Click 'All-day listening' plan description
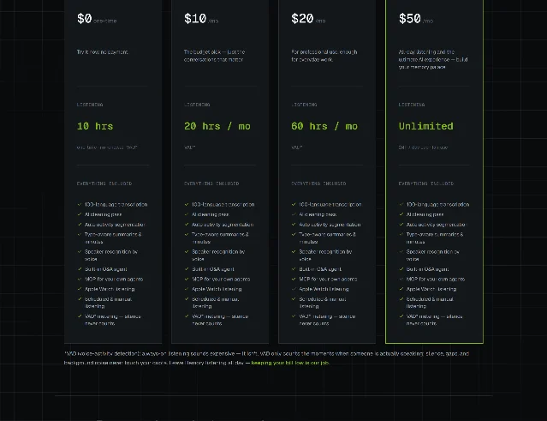This screenshot has width=547, height=421. tap(433, 59)
